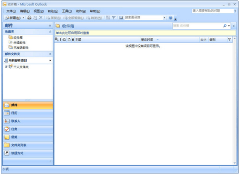The image size is (239, 174).
Task: Open the Address Book icon
Action: [121, 18]
